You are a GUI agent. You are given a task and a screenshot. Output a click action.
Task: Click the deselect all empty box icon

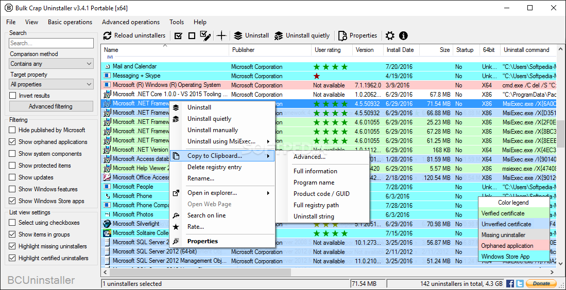tap(192, 35)
